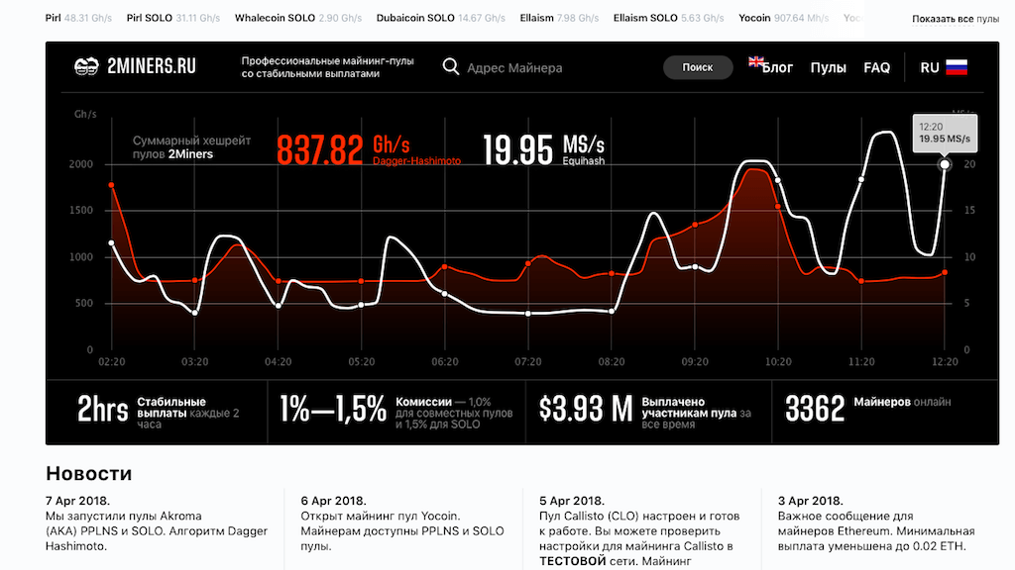Open the Блог page
The image size is (1015, 570).
(778, 68)
